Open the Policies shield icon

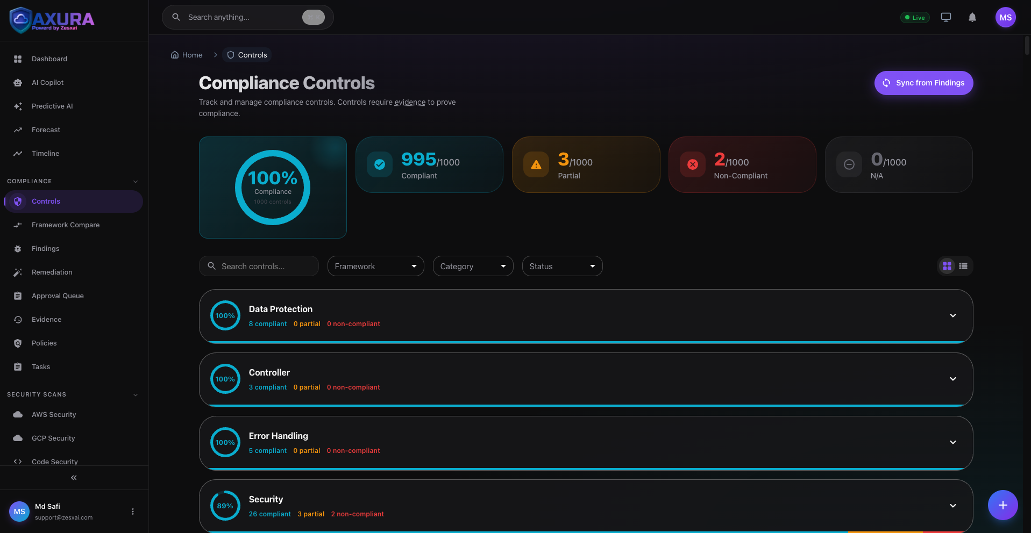coord(18,343)
